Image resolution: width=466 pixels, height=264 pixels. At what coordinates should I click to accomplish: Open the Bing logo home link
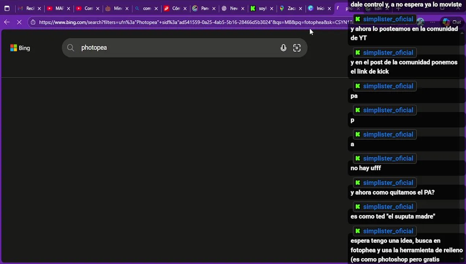[x=20, y=48]
